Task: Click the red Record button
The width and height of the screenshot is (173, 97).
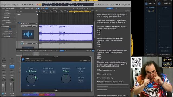Action: click(37, 5)
